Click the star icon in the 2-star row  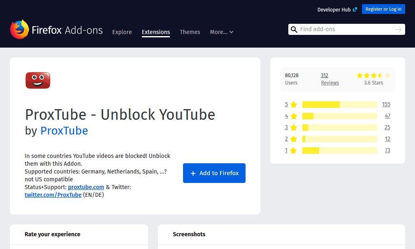(x=294, y=139)
